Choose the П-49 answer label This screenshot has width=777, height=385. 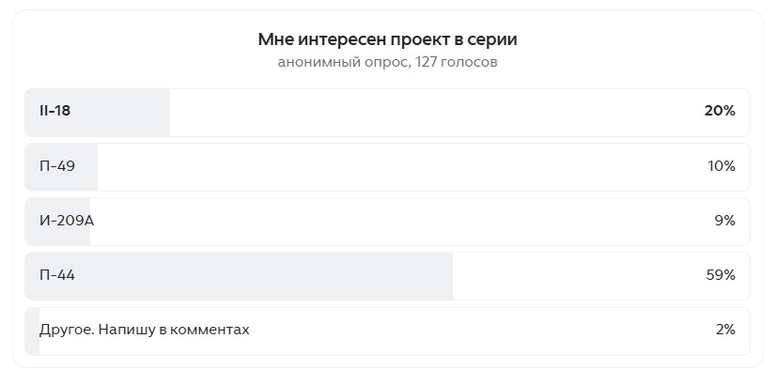(57, 166)
